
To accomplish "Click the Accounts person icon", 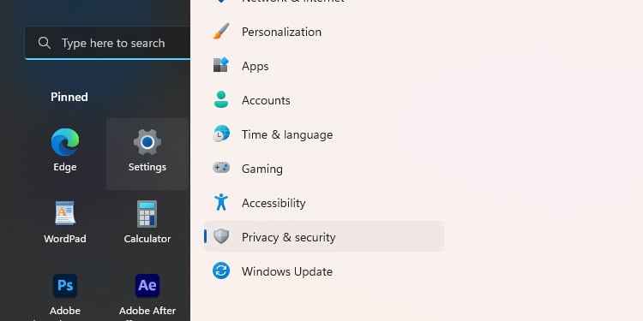I will (x=221, y=100).
